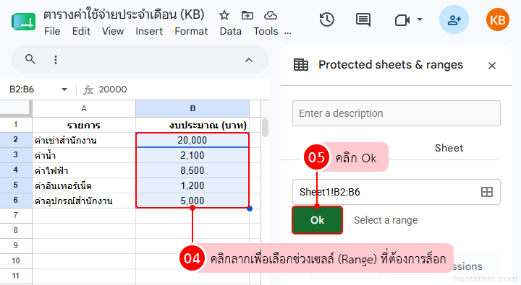This screenshot has width=521, height=285.
Task: Click cell with value 2,100
Action: click(x=192, y=155)
